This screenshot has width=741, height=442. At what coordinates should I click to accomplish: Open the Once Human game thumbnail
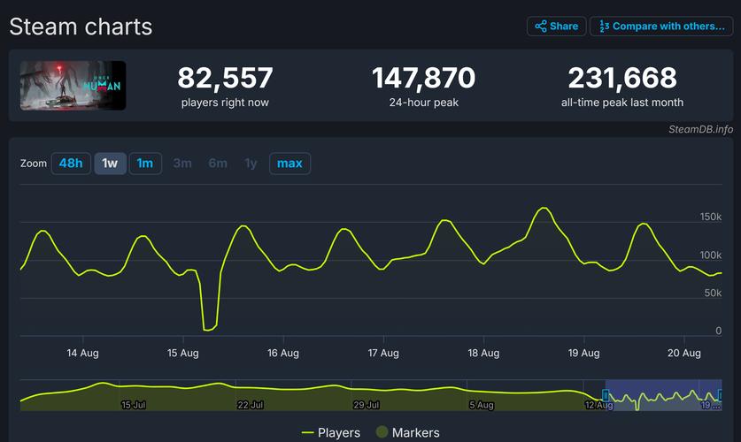point(73,86)
